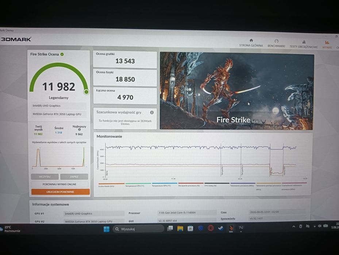Click GPU #1 value in Informacje systemowe
This screenshot has height=255, width=339.
pos(94,213)
